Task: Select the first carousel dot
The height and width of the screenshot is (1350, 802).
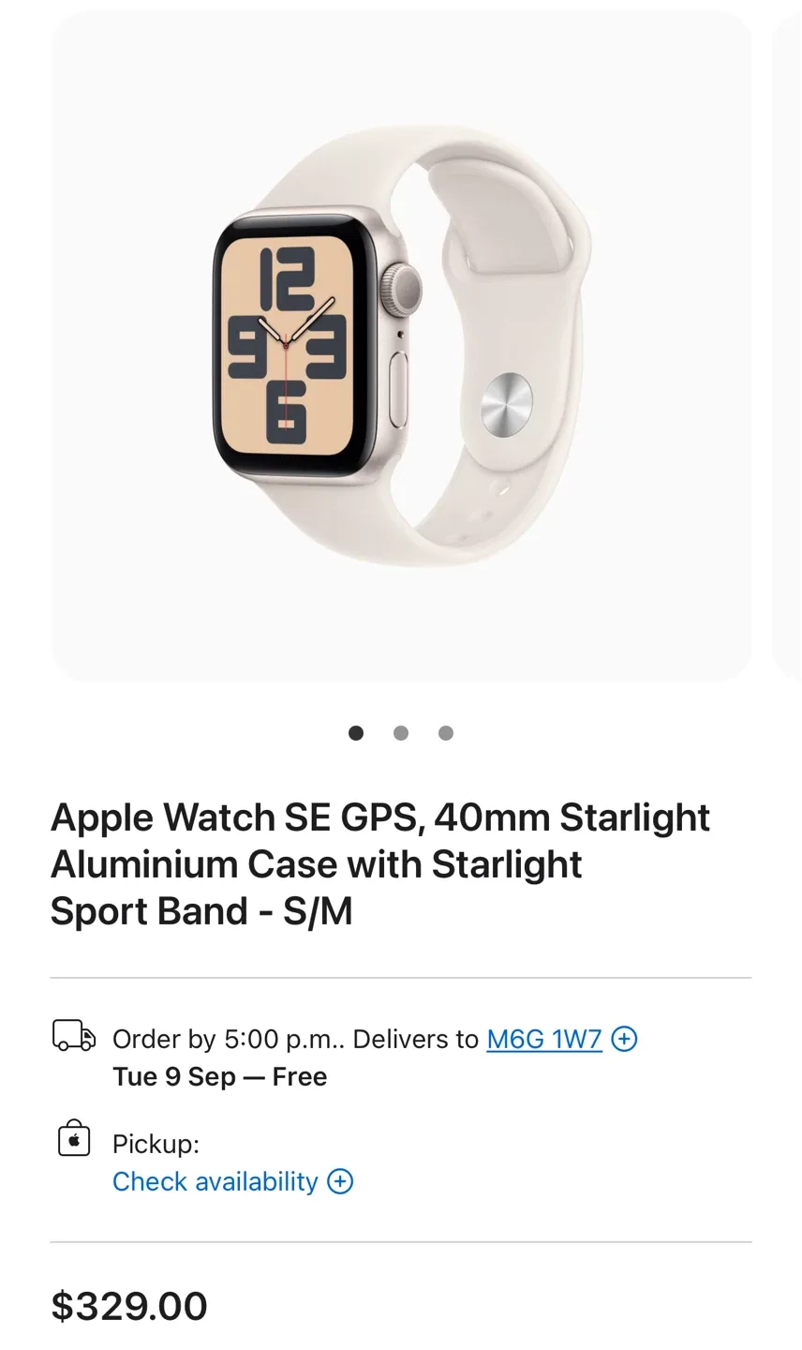Action: click(356, 733)
